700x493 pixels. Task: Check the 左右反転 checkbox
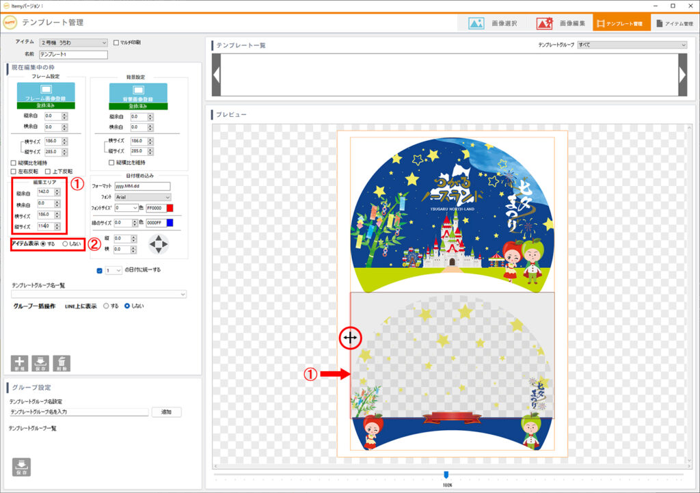click(x=14, y=171)
